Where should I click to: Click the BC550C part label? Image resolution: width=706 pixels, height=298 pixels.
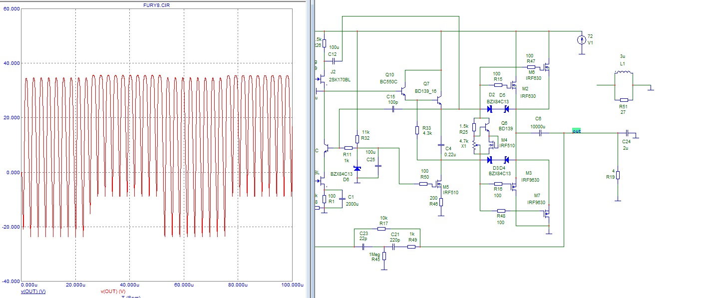[x=388, y=81]
